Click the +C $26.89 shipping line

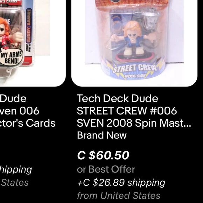[121, 183]
